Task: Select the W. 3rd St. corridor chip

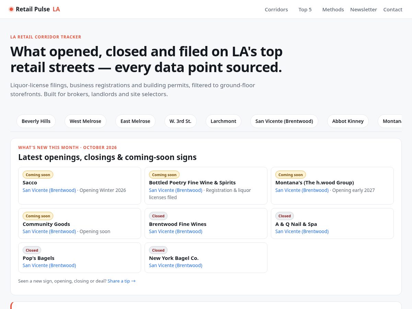Action: tap(181, 121)
